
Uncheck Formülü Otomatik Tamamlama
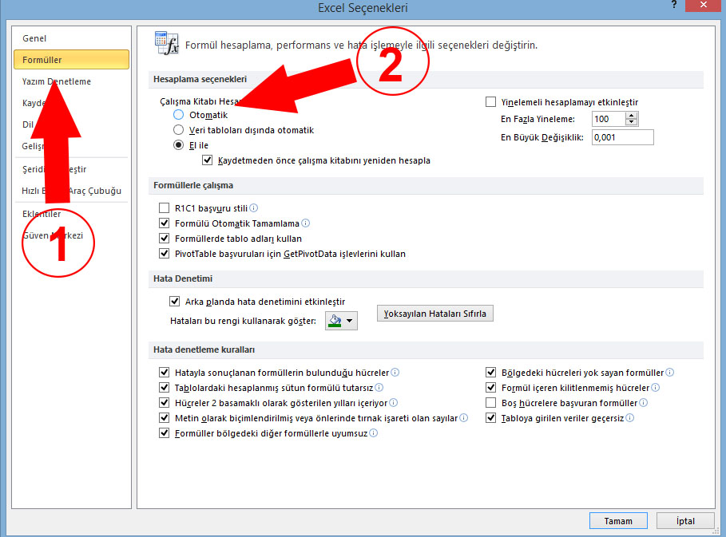click(x=164, y=223)
